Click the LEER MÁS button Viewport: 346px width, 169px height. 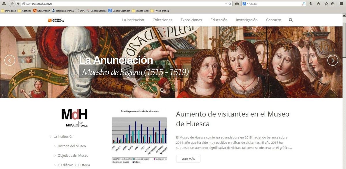tap(188, 159)
